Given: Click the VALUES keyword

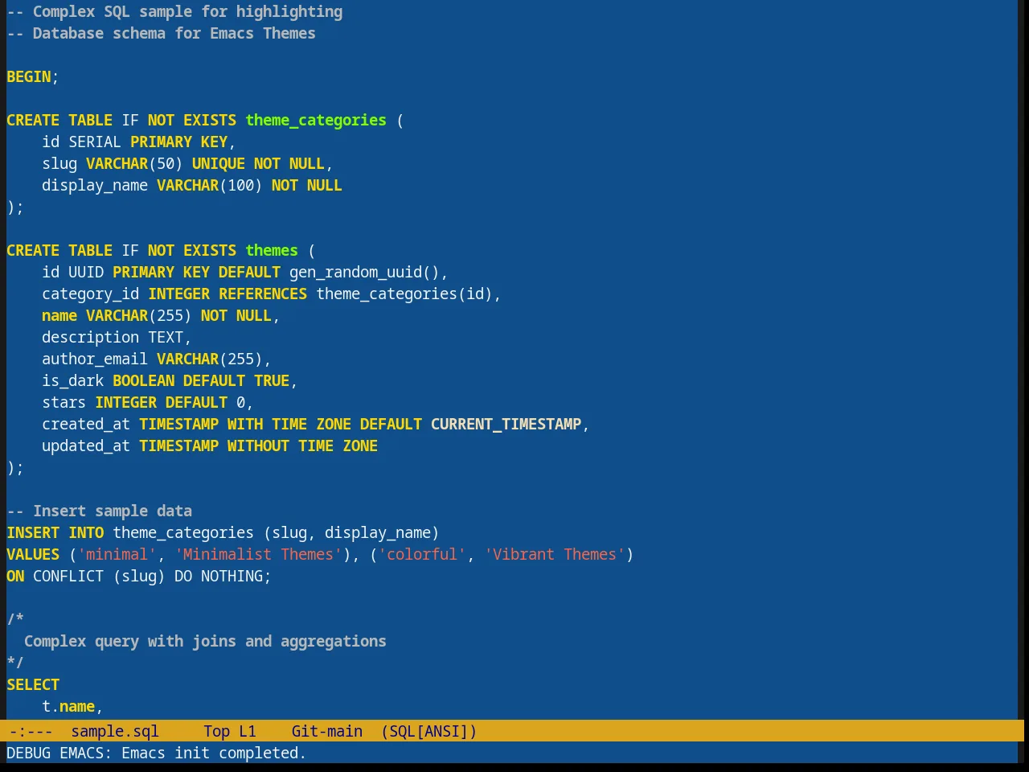Looking at the screenshot, I should pos(33,554).
